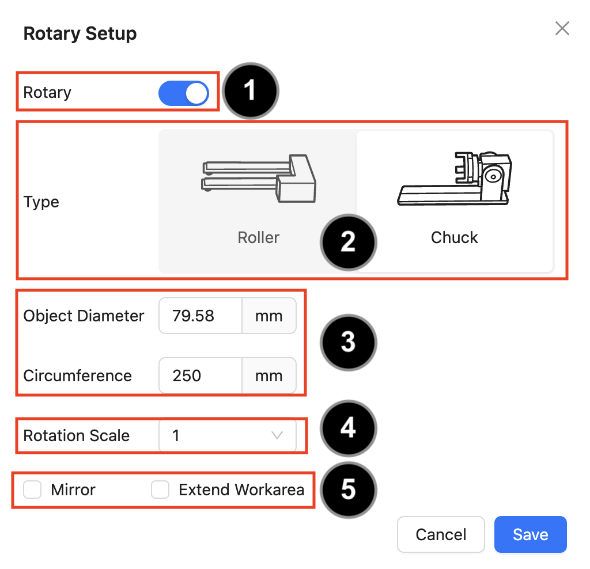This screenshot has width=590, height=569.
Task: Click the black number 3 badge
Action: [x=349, y=342]
